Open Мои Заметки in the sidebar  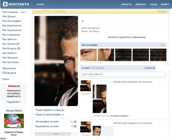tap(9, 39)
